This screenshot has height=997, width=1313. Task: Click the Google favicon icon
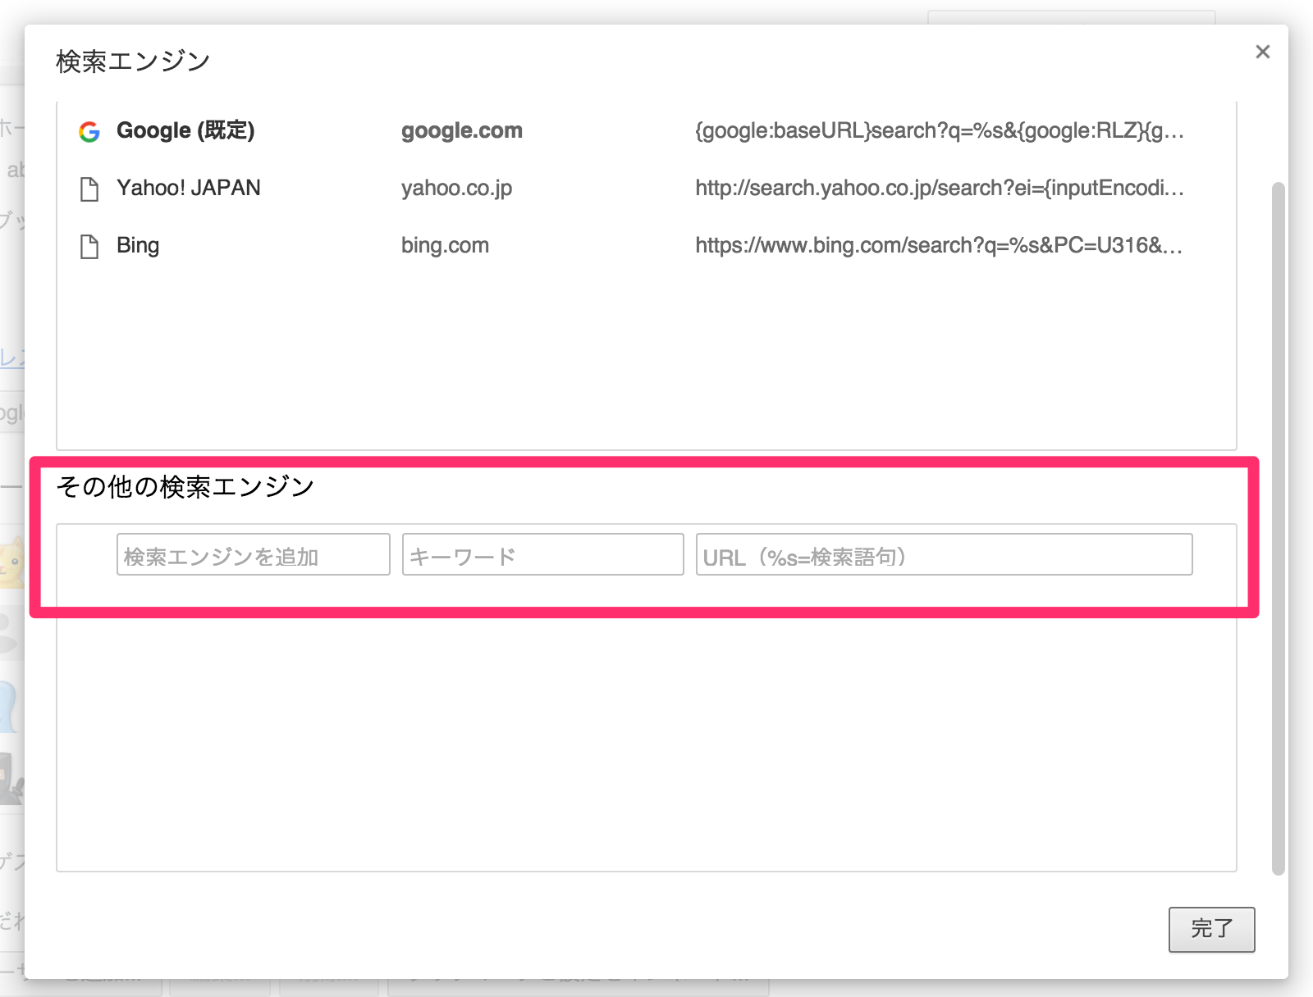89,130
